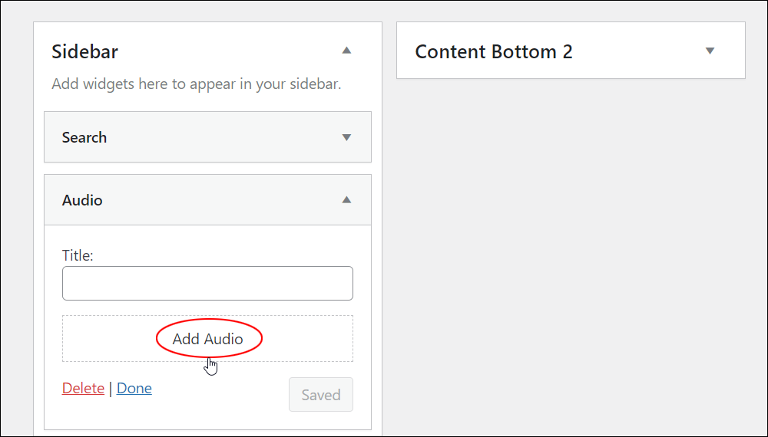Image resolution: width=768 pixels, height=437 pixels.
Task: Expand Content Bottom 2 with its arrow
Action: coord(710,51)
